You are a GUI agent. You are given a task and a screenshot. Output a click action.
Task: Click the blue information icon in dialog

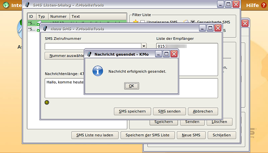point(98,71)
